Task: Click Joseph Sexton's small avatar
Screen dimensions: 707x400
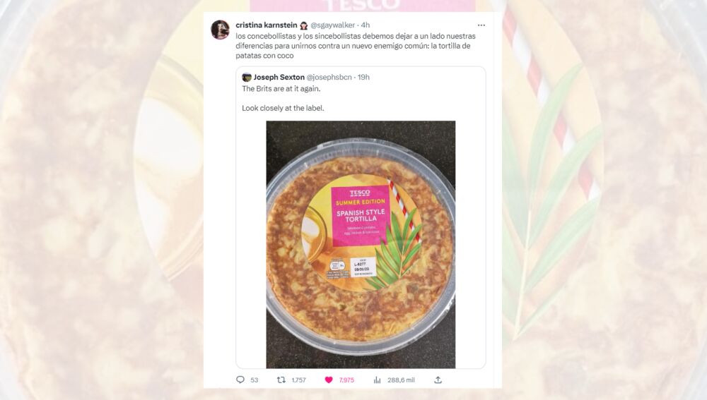Action: tap(247, 77)
